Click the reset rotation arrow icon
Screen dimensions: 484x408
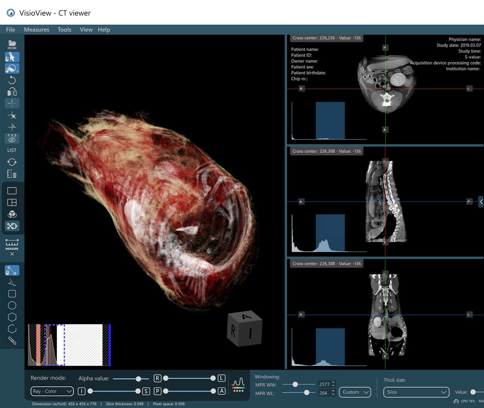click(x=12, y=80)
